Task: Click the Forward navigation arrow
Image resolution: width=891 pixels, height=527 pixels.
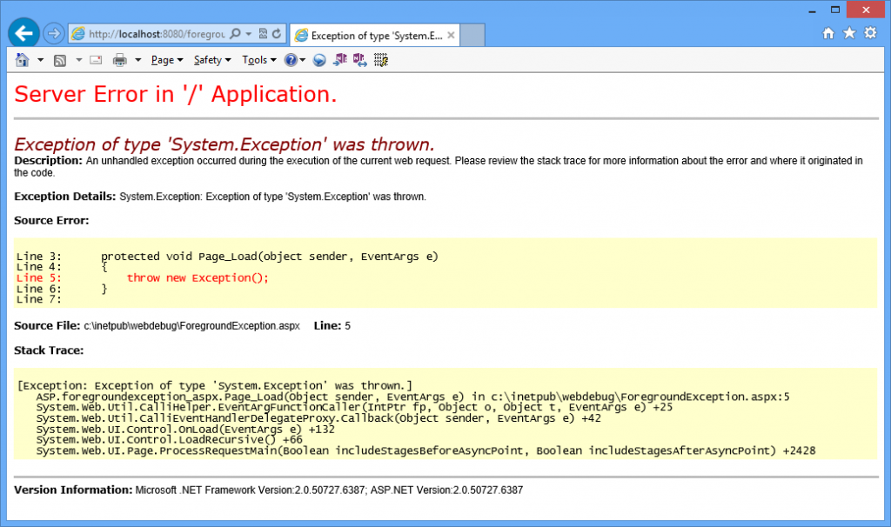Action: point(53,34)
